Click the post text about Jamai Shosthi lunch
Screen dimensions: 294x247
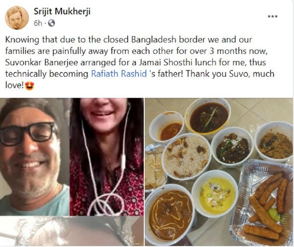coord(140,63)
